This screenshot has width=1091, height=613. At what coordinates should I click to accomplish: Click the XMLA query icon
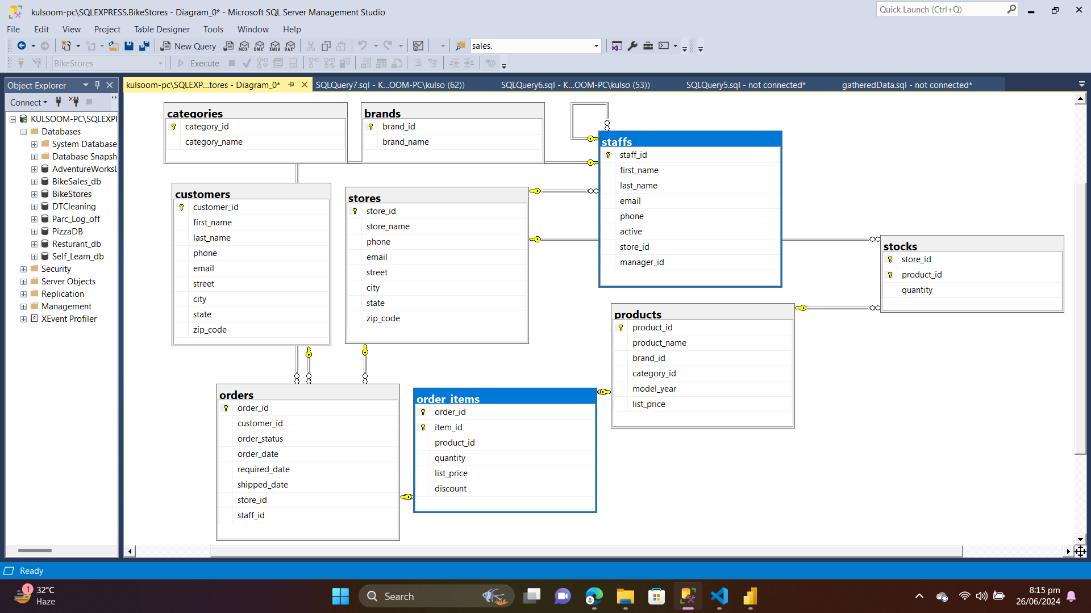[275, 46]
